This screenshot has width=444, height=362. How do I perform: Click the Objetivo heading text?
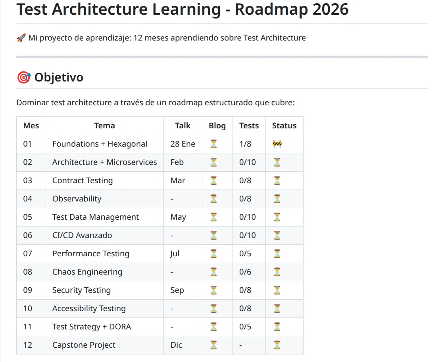click(58, 77)
